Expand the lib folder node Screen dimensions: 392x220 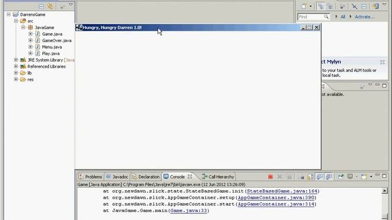16,73
